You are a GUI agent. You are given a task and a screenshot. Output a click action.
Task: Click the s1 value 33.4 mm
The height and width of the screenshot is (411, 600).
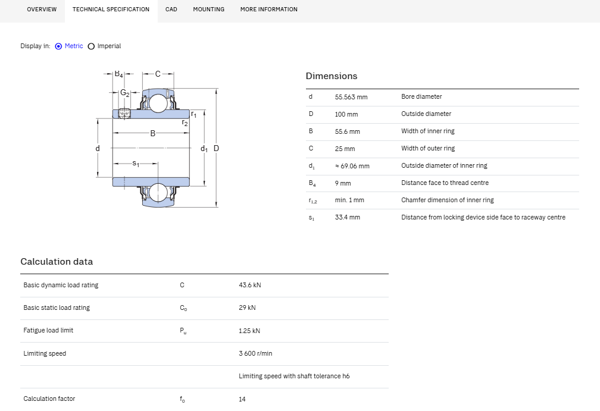point(348,217)
